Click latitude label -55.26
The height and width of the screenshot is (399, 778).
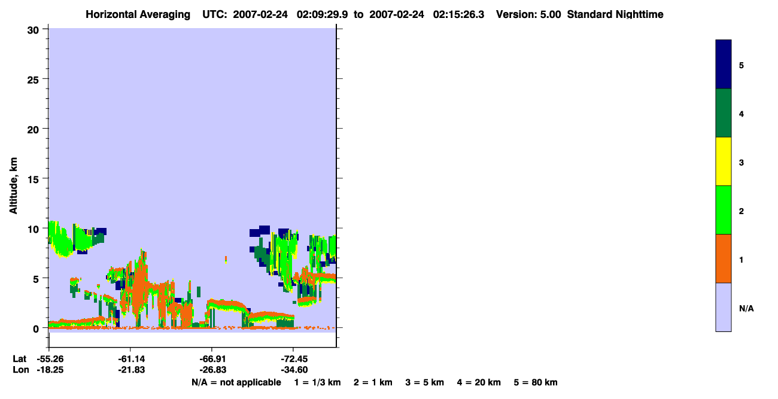tap(50, 359)
